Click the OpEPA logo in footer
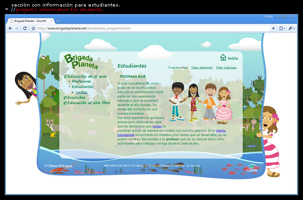This screenshot has height=200, width=303. click(x=252, y=168)
